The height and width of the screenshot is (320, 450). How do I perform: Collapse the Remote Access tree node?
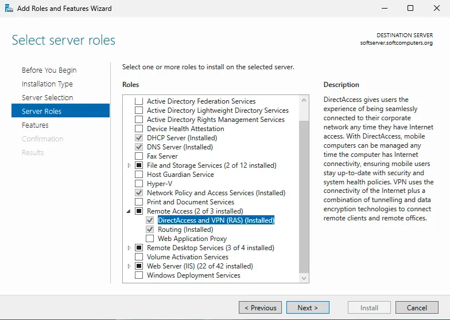[x=129, y=211]
